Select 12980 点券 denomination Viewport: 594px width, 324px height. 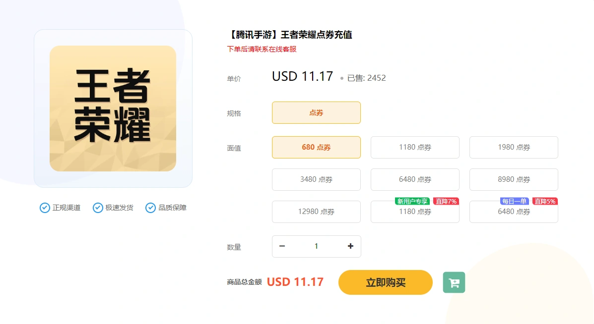tap(316, 212)
